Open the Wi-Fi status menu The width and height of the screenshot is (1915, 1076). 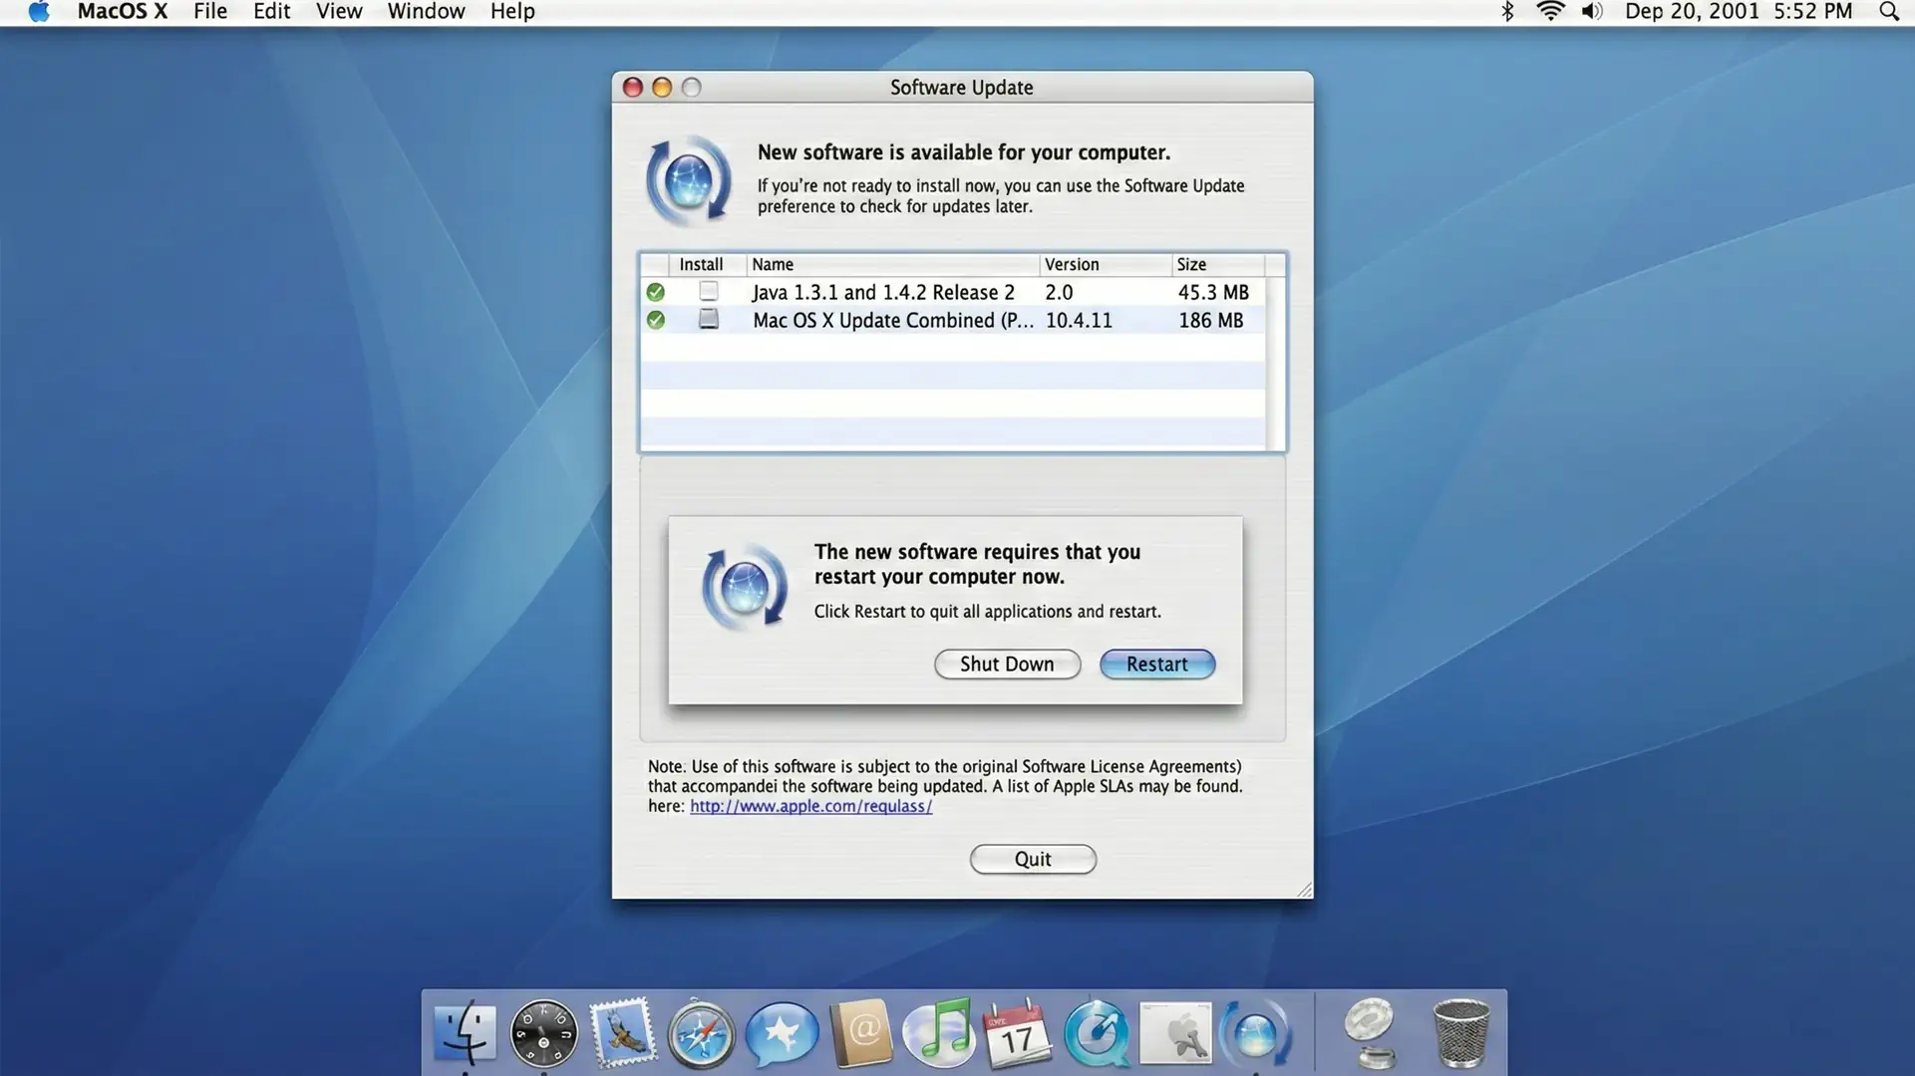(x=1550, y=12)
